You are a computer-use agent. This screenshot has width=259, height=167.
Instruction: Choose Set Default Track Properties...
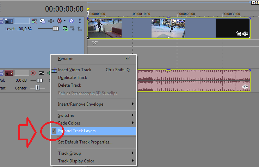pos(94,142)
